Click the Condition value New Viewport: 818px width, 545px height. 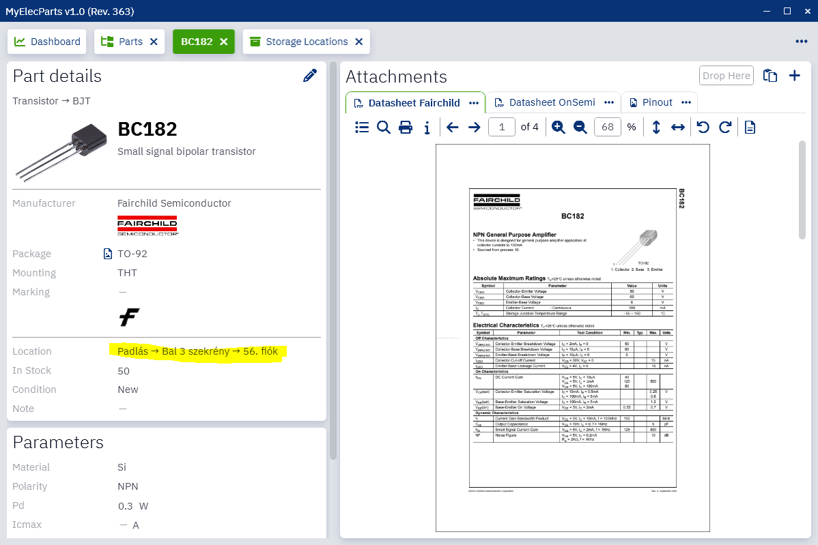(128, 389)
